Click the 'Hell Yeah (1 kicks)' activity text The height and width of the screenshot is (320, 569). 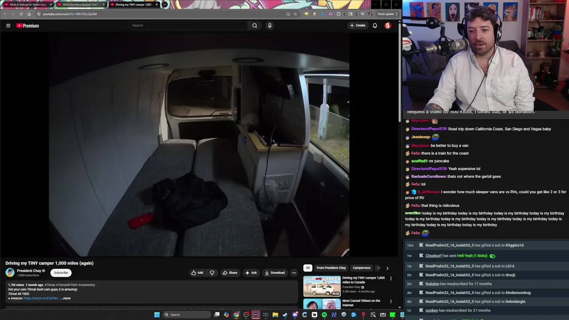[473, 256]
